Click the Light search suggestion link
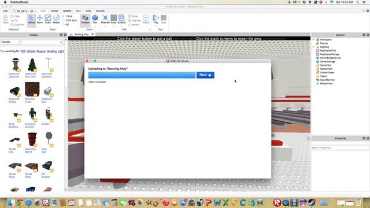This screenshot has height=208, width=370. [61, 51]
